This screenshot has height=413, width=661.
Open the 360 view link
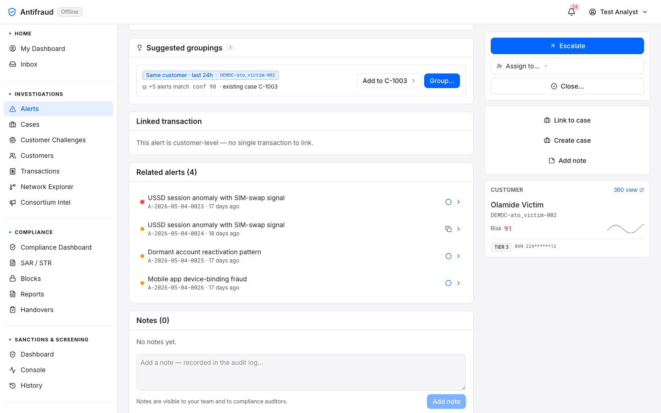click(629, 190)
